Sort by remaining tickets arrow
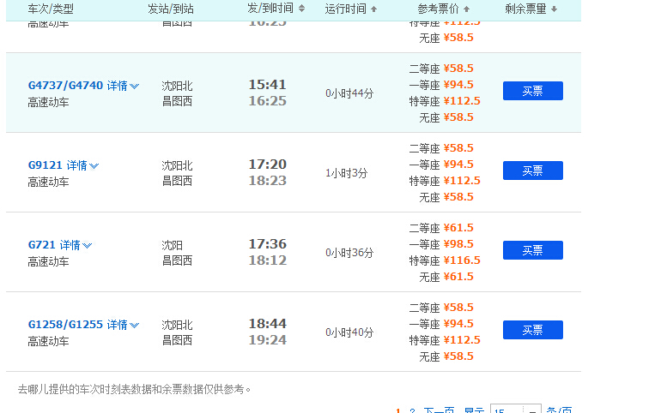This screenshot has height=413, width=661. pos(555,9)
